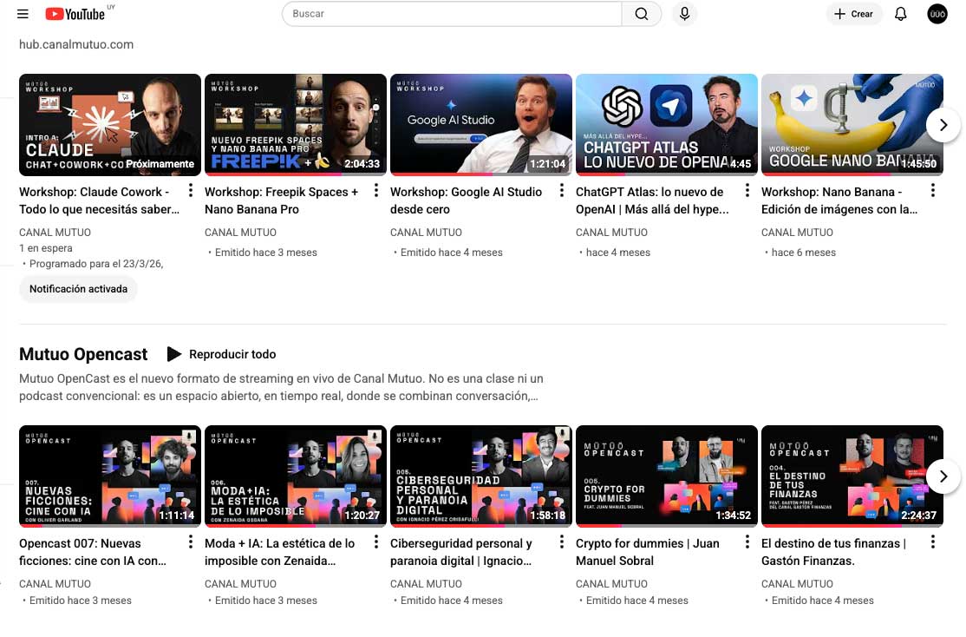Click the Reproducir todo play icon

(175, 353)
